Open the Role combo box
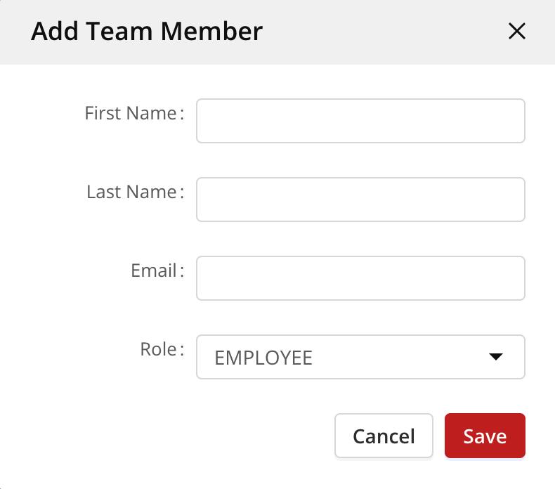 360,357
